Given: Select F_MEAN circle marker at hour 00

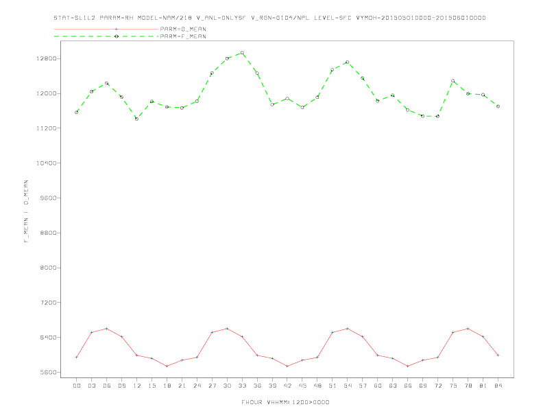Looking at the screenshot, I should click(x=77, y=113).
